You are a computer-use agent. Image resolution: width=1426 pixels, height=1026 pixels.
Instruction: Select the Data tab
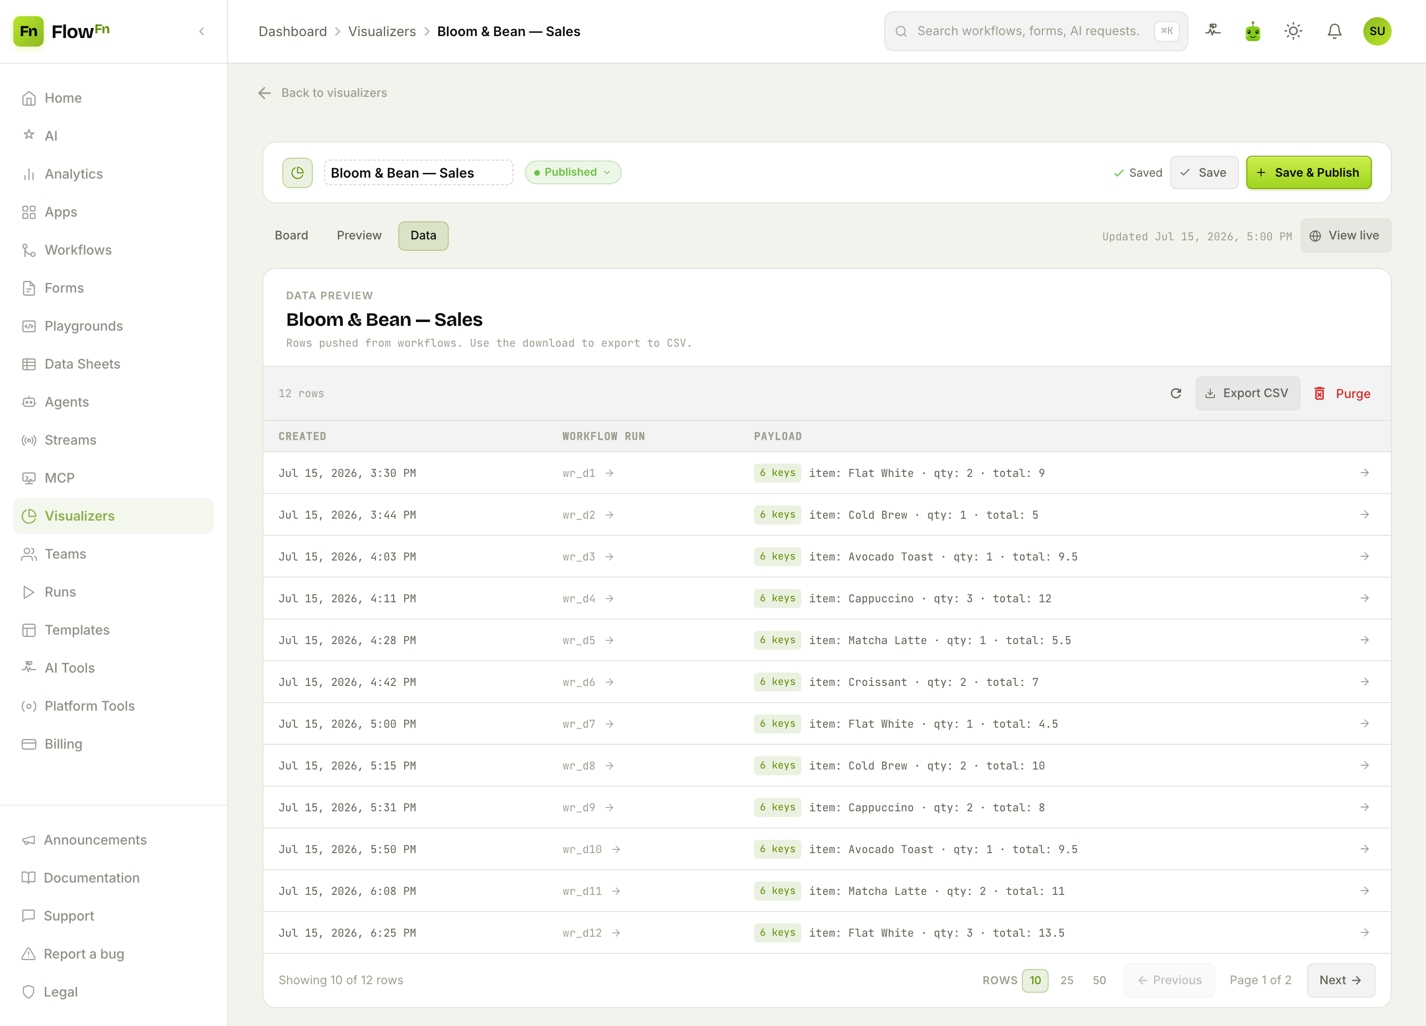click(x=423, y=236)
